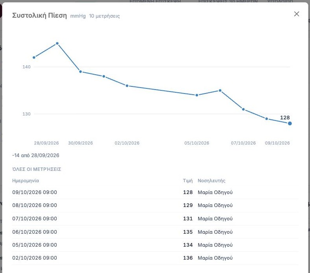
Task: Select the data point at 07/10/2026
Action: tap(243, 109)
